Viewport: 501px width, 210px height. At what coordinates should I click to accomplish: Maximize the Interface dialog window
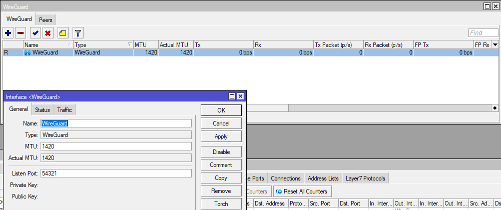click(232, 96)
